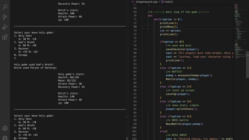
Task: Click the editor vertical scrollbar thumb
Action: (247, 65)
